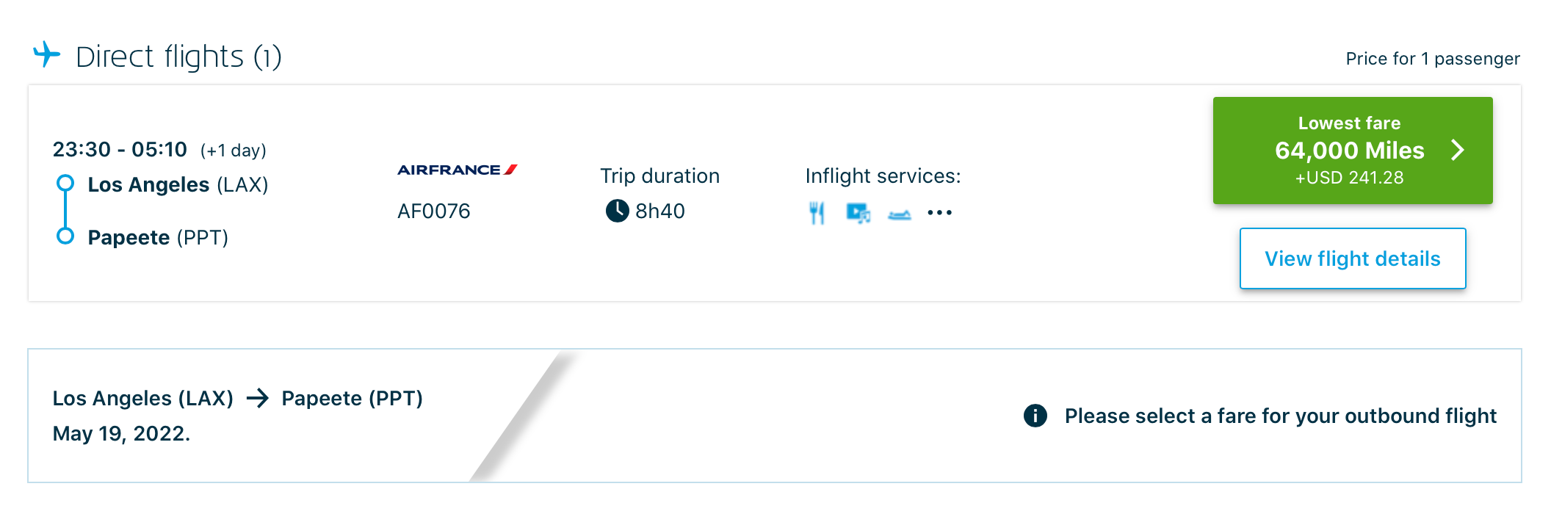Open View flight details
This screenshot has height=514, width=1551.
pyautogui.click(x=1352, y=258)
